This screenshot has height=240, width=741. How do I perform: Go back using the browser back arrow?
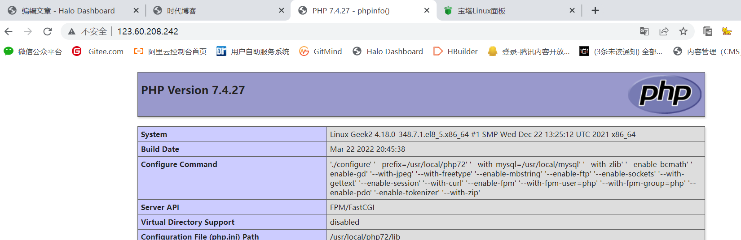[9, 31]
